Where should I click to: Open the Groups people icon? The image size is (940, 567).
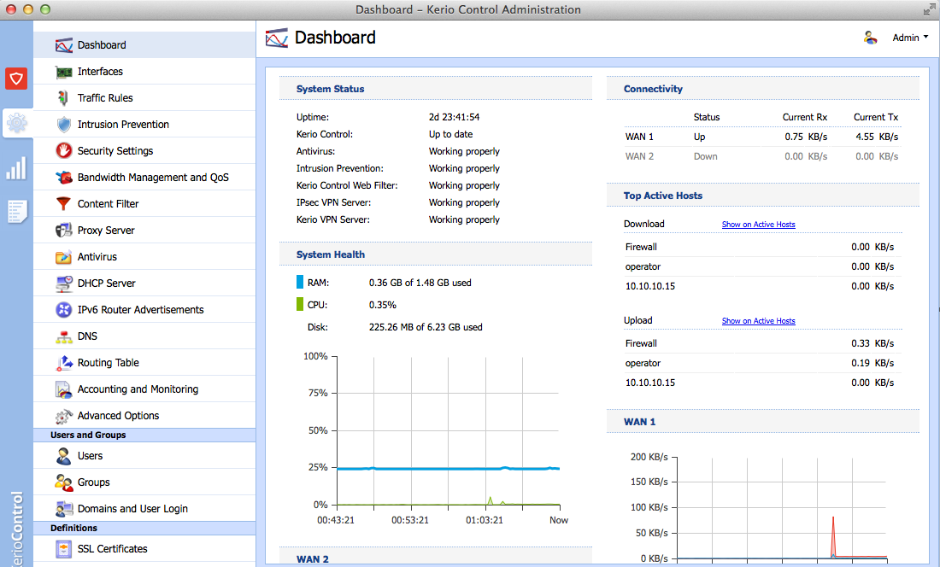[63, 482]
